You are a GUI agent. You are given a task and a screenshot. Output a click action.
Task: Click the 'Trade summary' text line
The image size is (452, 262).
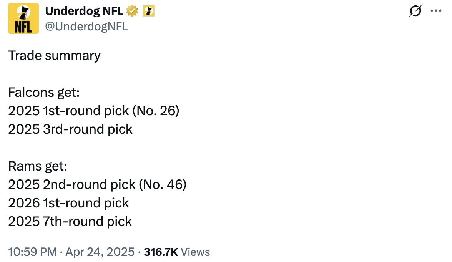click(55, 56)
